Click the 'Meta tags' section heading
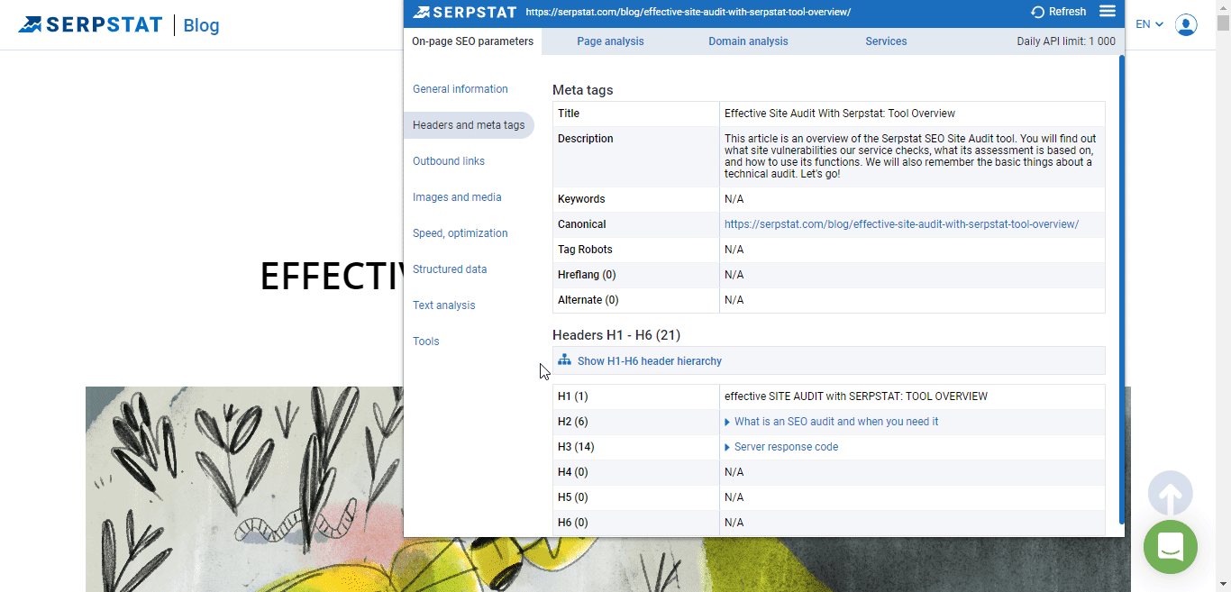1231x592 pixels. tap(583, 90)
